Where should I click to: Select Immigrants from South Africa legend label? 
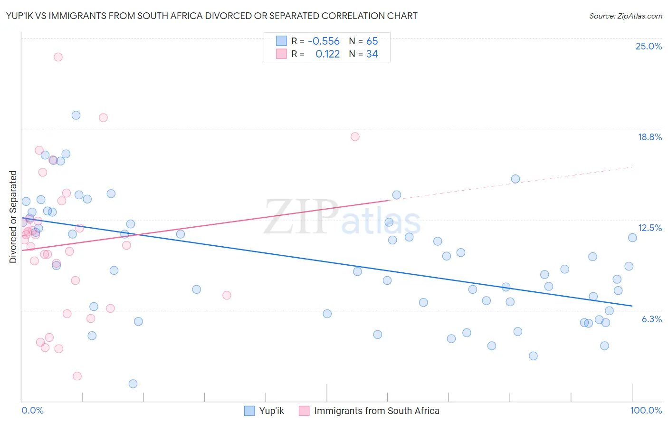coord(377,411)
